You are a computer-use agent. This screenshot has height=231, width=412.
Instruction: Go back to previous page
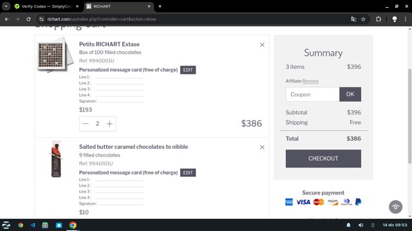pyautogui.click(x=7, y=19)
